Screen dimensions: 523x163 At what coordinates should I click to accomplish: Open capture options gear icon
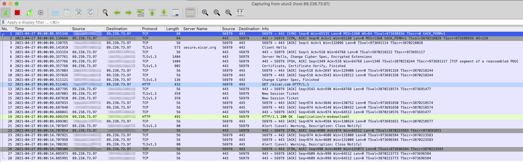[x=41, y=13]
